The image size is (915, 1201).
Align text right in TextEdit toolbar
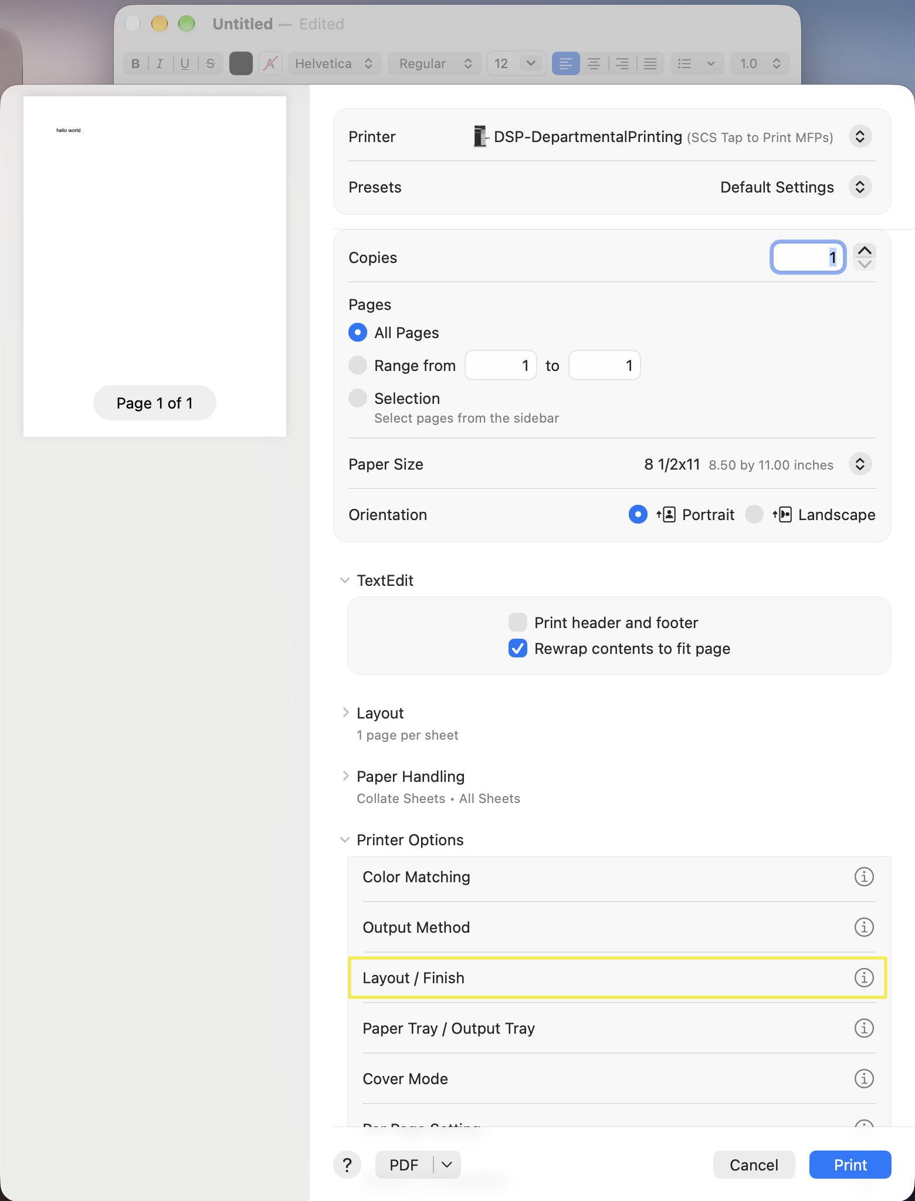click(622, 63)
